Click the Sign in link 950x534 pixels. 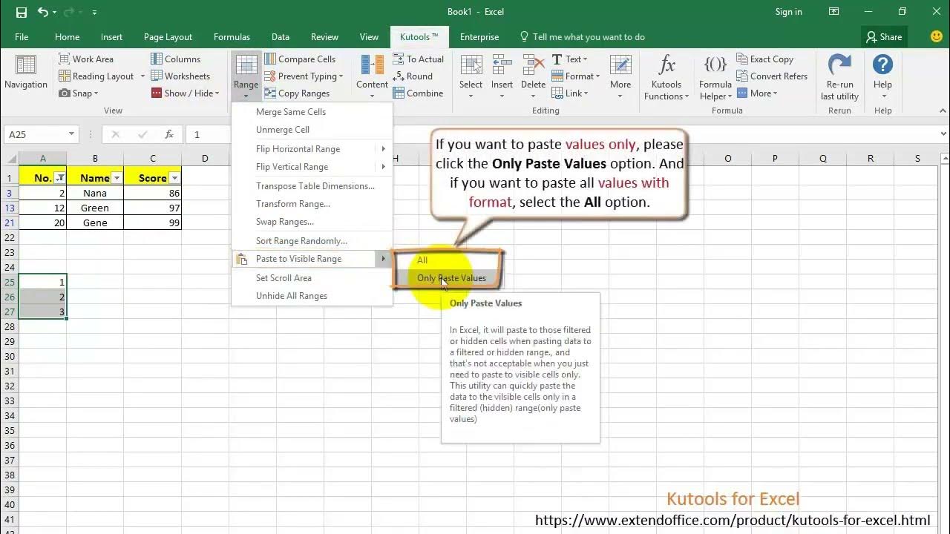coord(788,12)
